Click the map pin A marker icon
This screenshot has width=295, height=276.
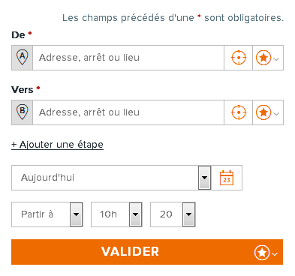point(22,57)
